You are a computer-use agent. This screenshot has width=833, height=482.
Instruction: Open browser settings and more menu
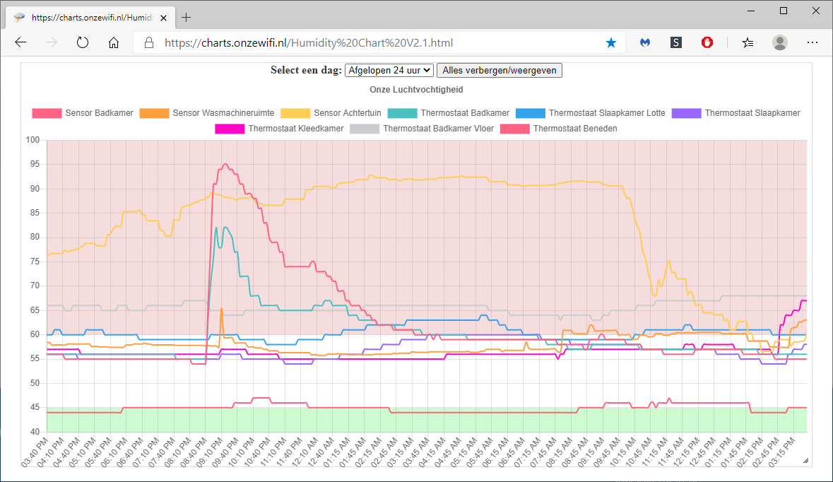coord(813,42)
